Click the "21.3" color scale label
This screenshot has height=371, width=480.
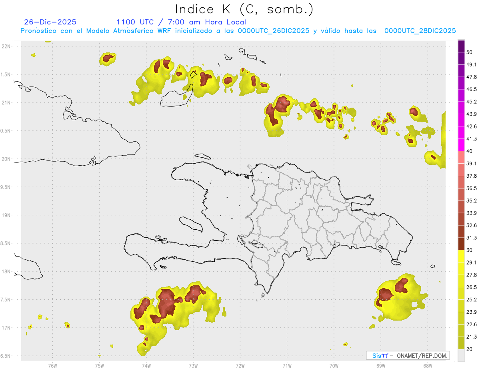coord(472,337)
